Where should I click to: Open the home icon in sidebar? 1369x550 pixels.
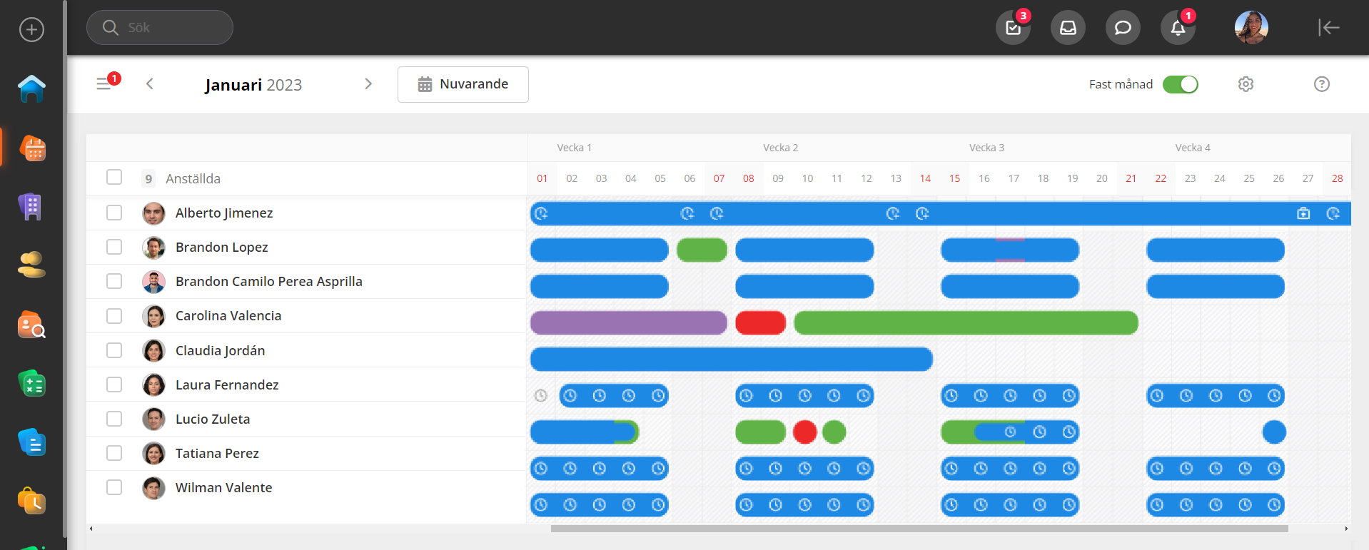(31, 89)
